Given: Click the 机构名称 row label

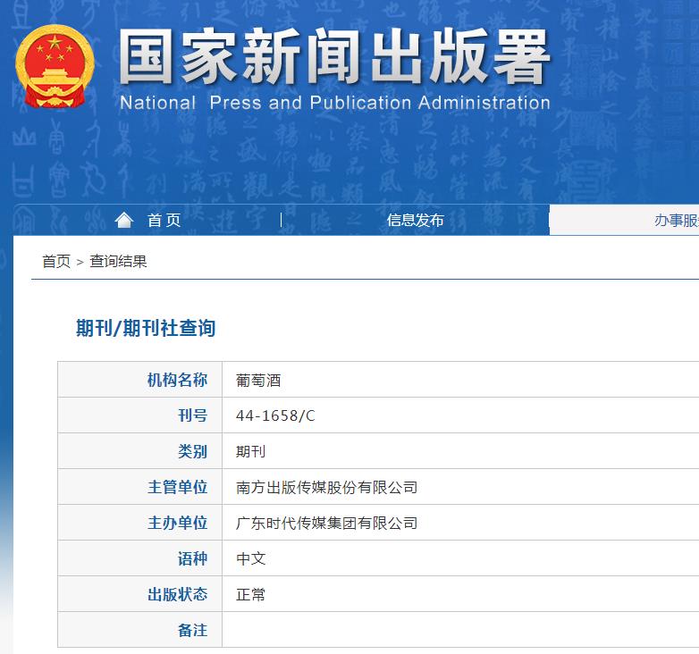Looking at the screenshot, I should click(177, 381).
